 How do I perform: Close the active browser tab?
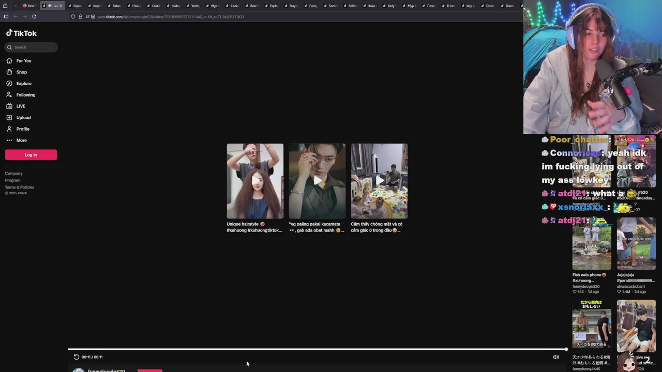(x=61, y=6)
